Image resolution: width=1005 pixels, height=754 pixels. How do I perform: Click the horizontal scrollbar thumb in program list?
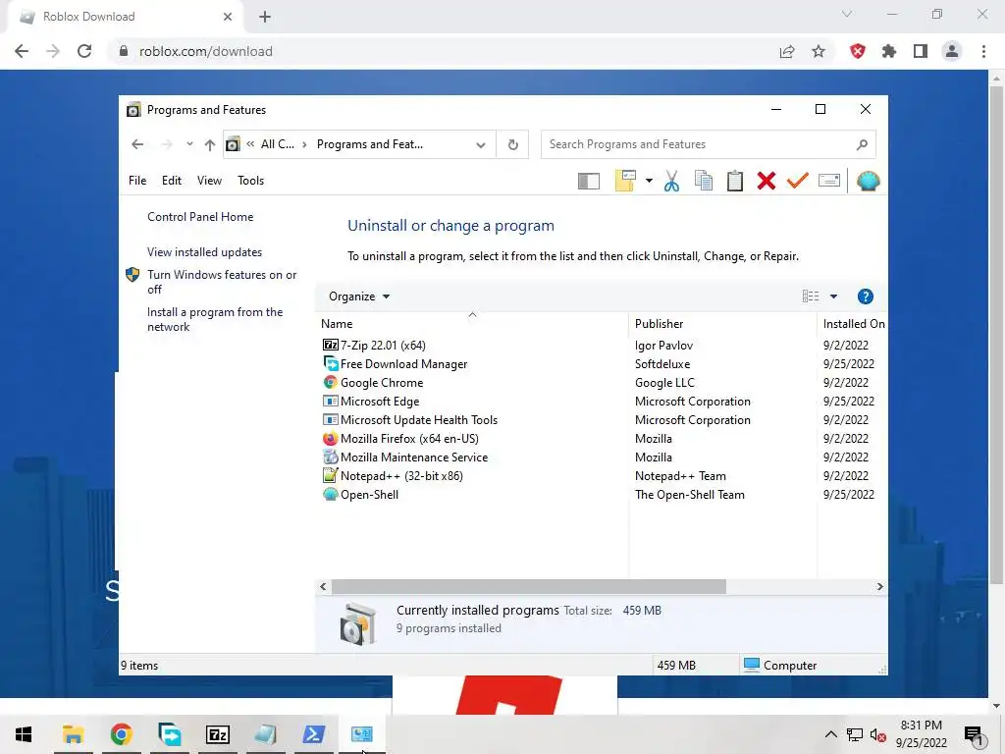click(529, 587)
